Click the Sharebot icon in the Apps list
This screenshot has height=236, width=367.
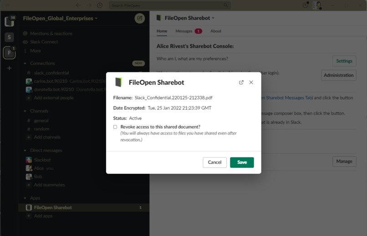[x=29, y=207]
